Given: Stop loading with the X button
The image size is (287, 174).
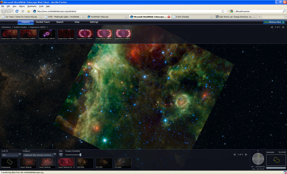Looking at the screenshot, I should tap(23, 11).
